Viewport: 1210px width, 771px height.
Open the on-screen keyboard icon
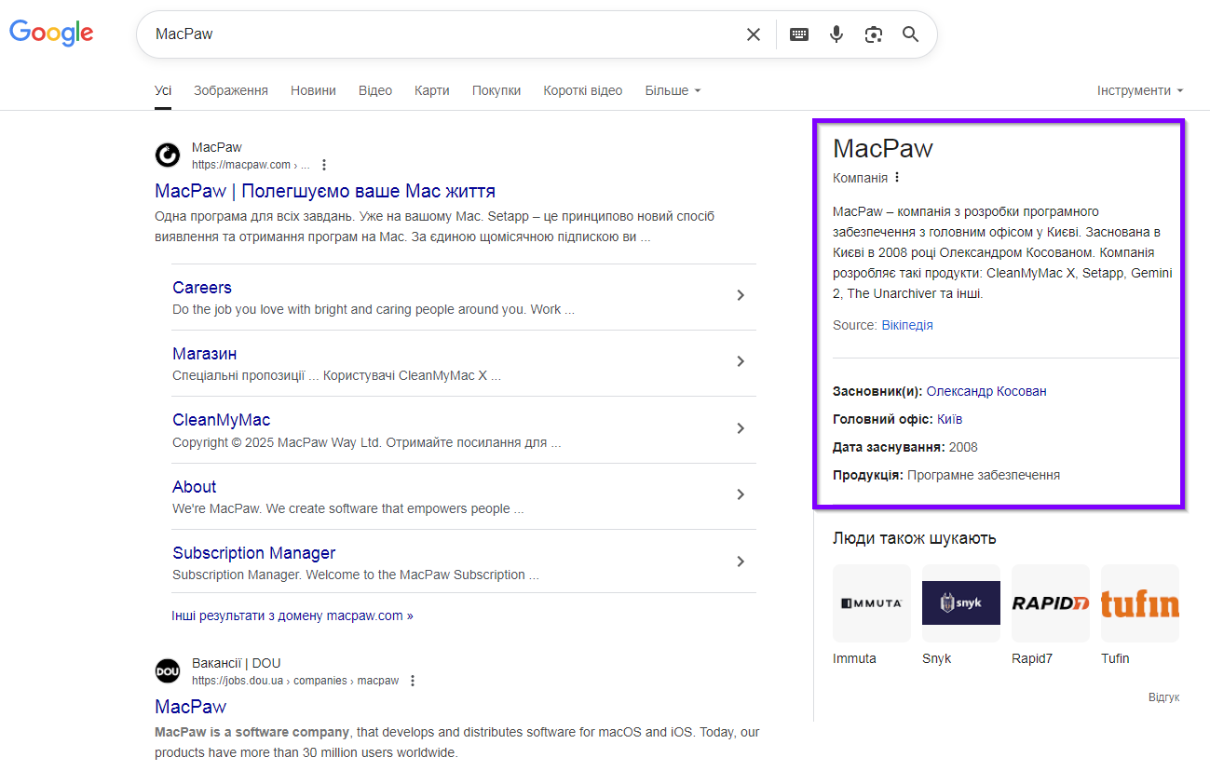click(799, 34)
